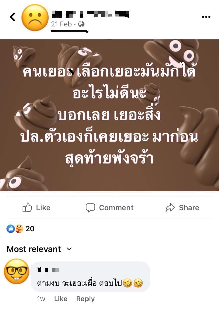This screenshot has width=219, height=312.
Task: Open the 21 Feb post date link
Action: (x=61, y=24)
